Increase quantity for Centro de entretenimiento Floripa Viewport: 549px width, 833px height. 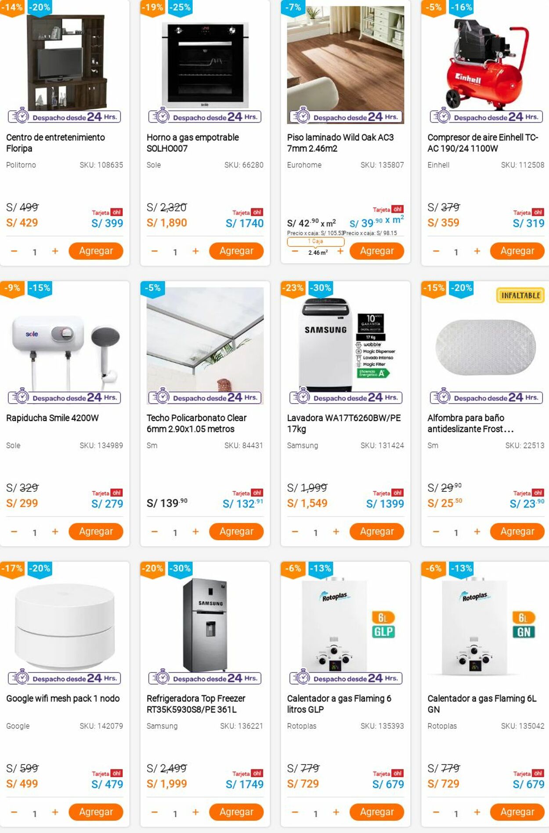(55, 251)
